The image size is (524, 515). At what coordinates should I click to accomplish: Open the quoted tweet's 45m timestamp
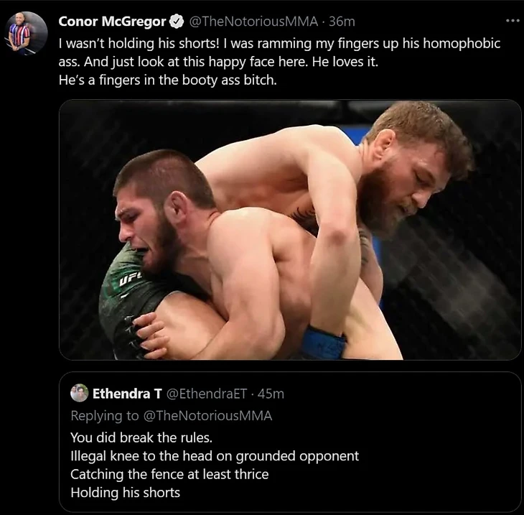point(271,394)
